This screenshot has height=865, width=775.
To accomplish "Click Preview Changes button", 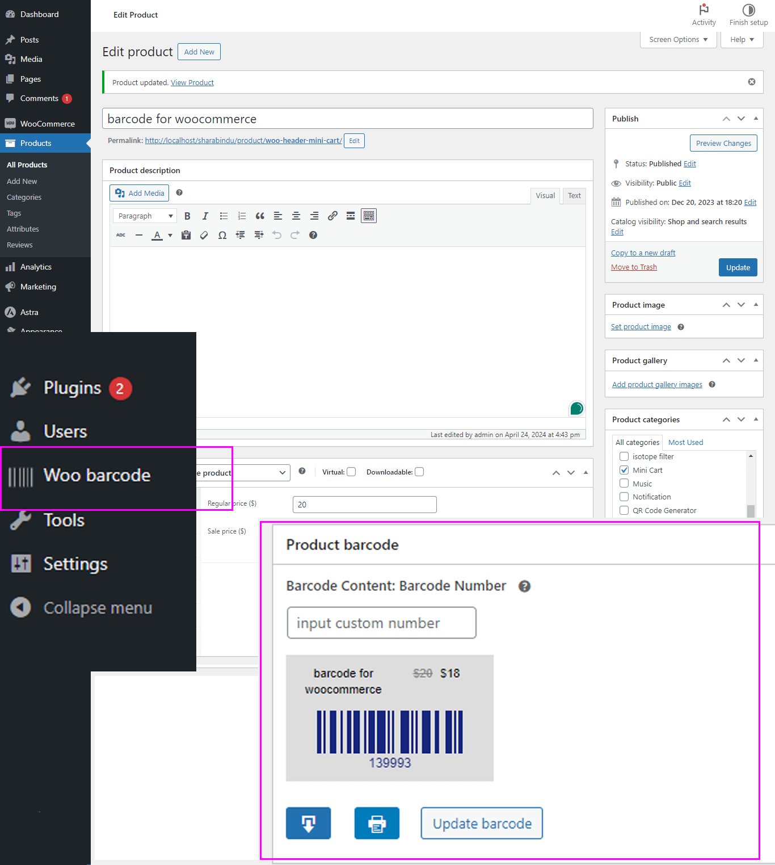I will tap(723, 143).
